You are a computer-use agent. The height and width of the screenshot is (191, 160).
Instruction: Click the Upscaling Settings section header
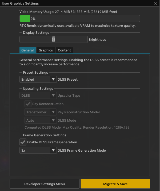38,89
